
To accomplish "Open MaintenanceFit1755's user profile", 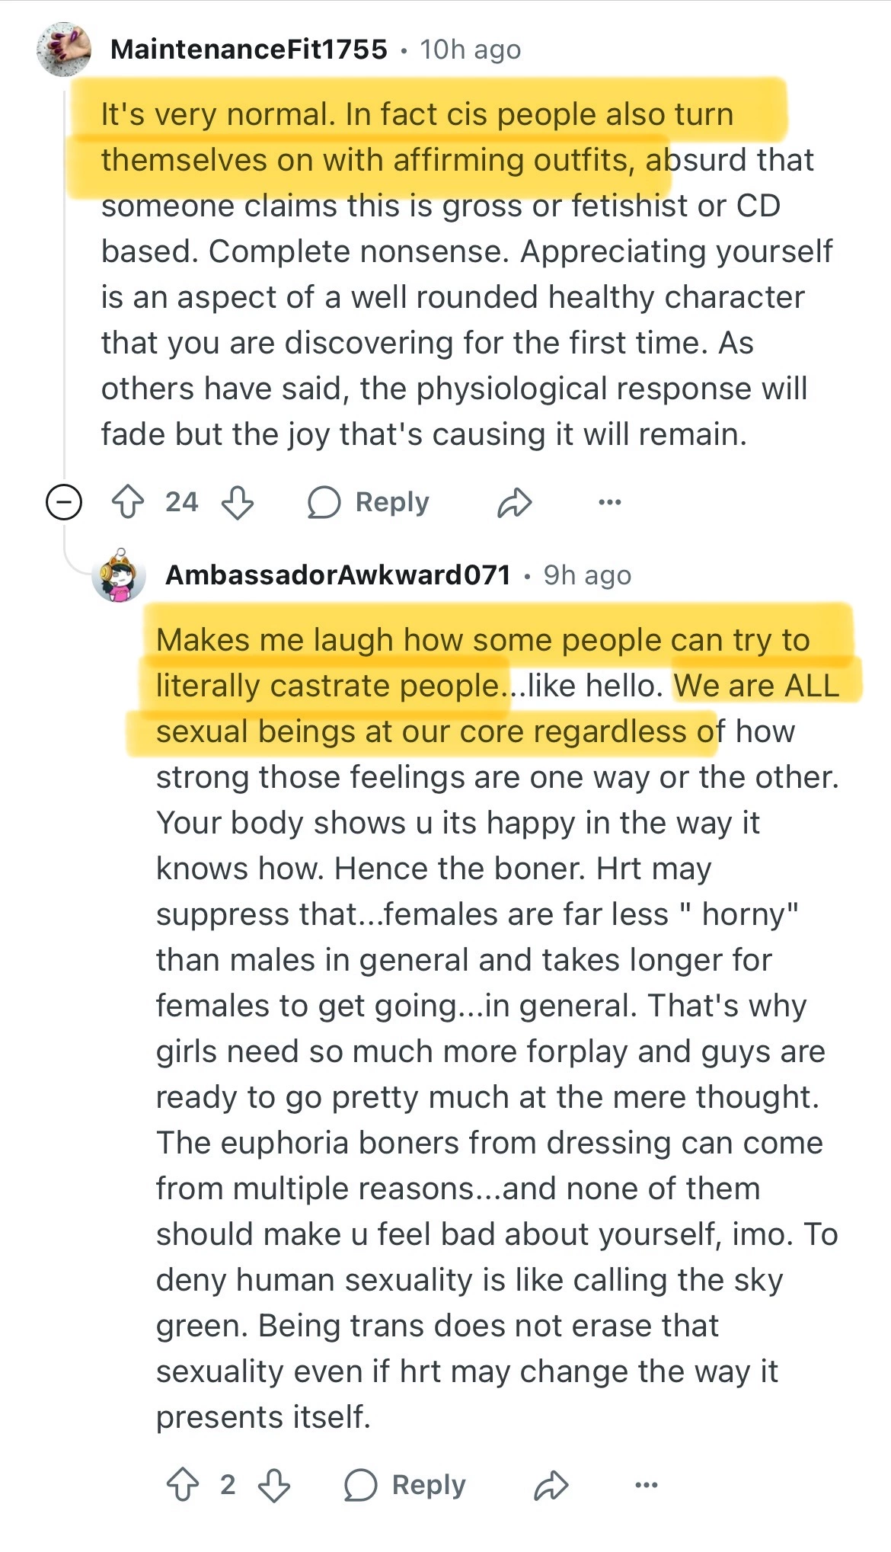I will (248, 50).
